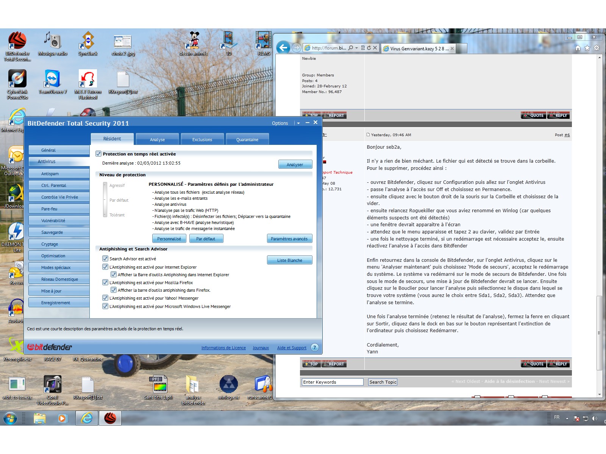The width and height of the screenshot is (606, 454).
Task: Click the Personnalisé button
Action: click(169, 238)
